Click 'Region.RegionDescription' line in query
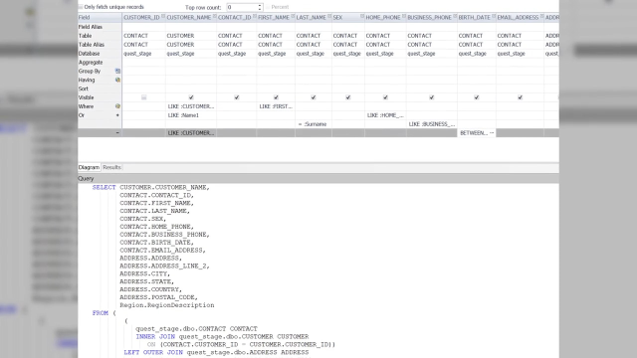637x358 pixels. point(167,305)
